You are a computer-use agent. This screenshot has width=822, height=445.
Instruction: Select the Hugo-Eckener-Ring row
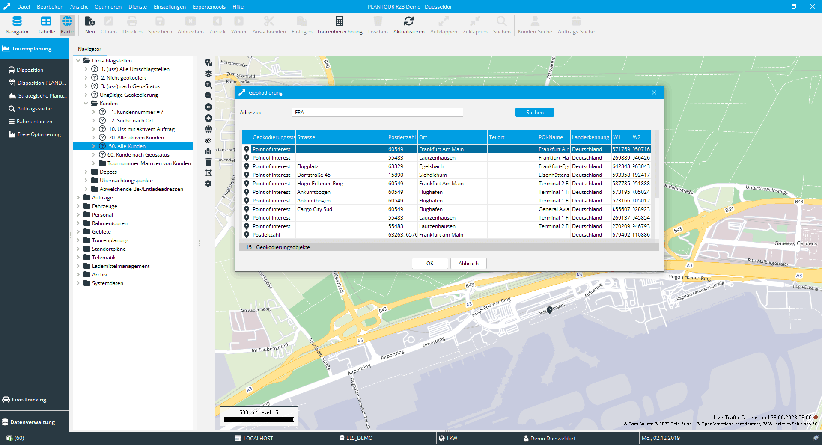tap(446, 184)
